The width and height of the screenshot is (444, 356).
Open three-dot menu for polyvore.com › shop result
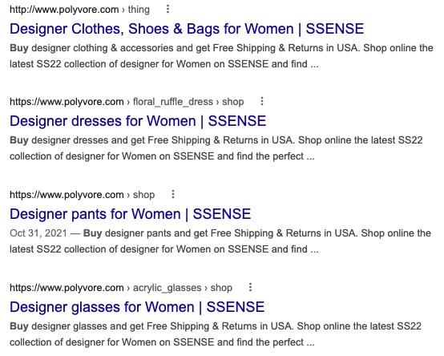pyautogui.click(x=173, y=194)
